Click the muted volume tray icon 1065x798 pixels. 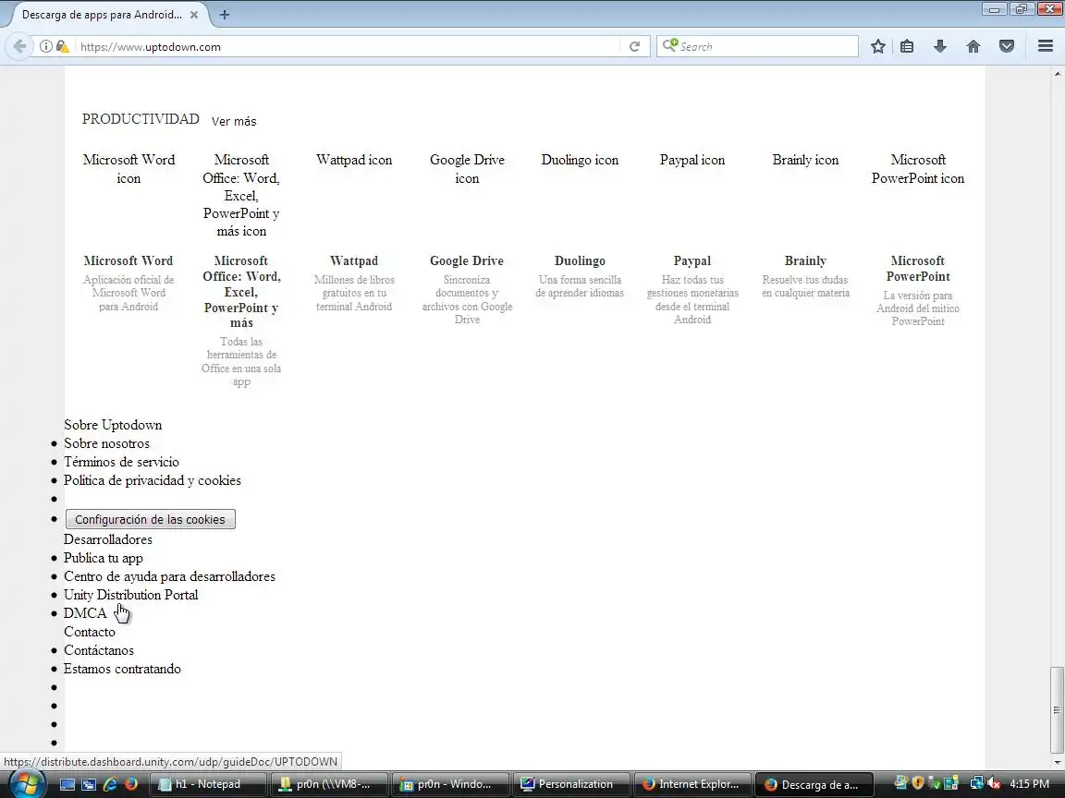coord(992,784)
